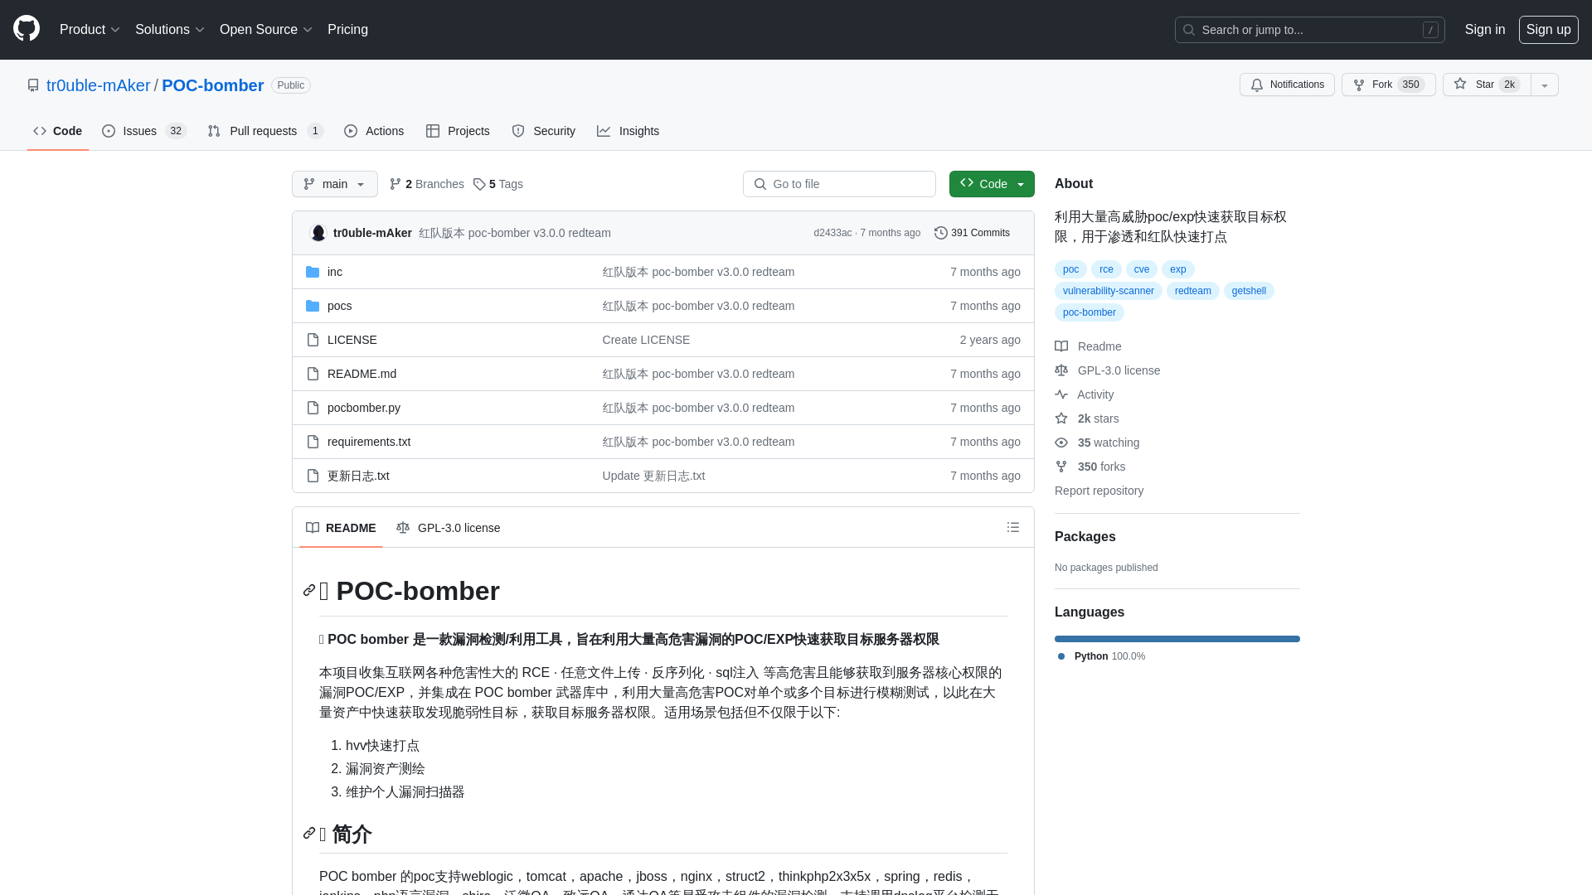Select the README tab in file viewer
Screen dimensions: 1592x895
click(341, 528)
